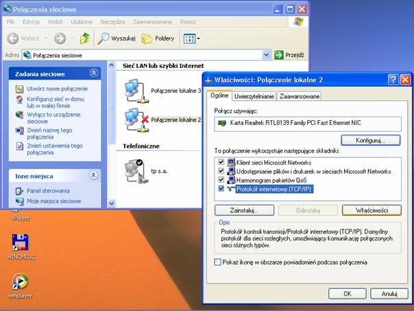
Task: Open the Pomoc menu
Action: pos(188,22)
